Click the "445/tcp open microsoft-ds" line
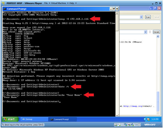The width and height of the screenshot is (163, 128). (x=22, y=51)
